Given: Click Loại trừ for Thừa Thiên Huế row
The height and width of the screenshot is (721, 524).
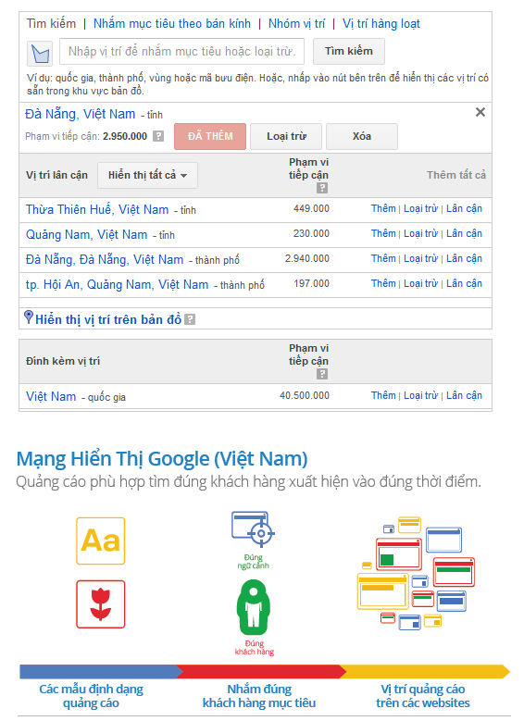Looking at the screenshot, I should pyautogui.click(x=420, y=209).
